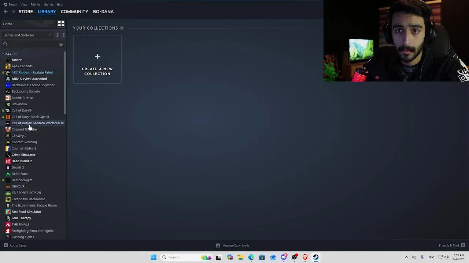
Task: Click the ARK: Survival Ascended icon
Action: [8, 79]
